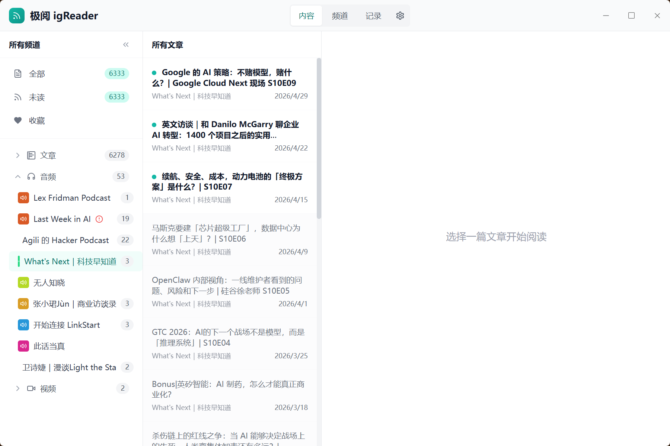The image size is (670, 446).
Task: Switch to the 内容 tab
Action: pyautogui.click(x=306, y=16)
